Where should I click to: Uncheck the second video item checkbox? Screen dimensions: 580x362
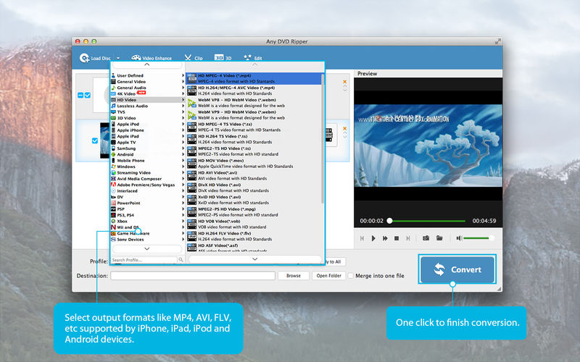[95, 140]
